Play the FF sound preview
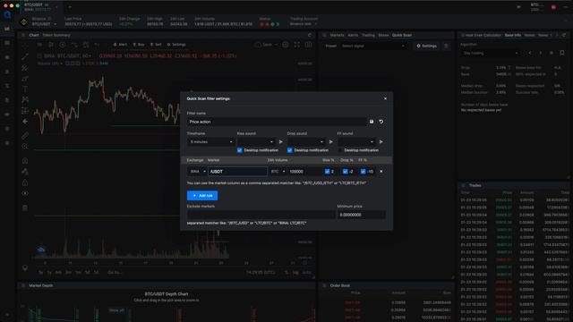573x322 pixels. [x=381, y=141]
